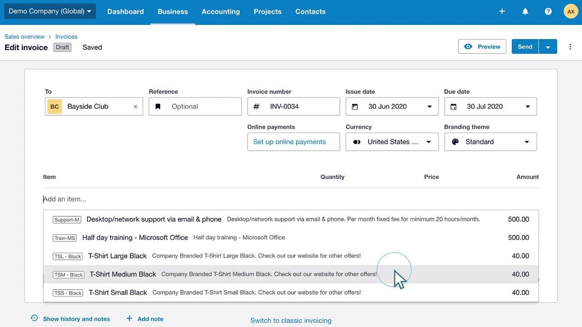Screen dimensions: 582x327
Task: Go to the Contacts menu
Action: [310, 11]
